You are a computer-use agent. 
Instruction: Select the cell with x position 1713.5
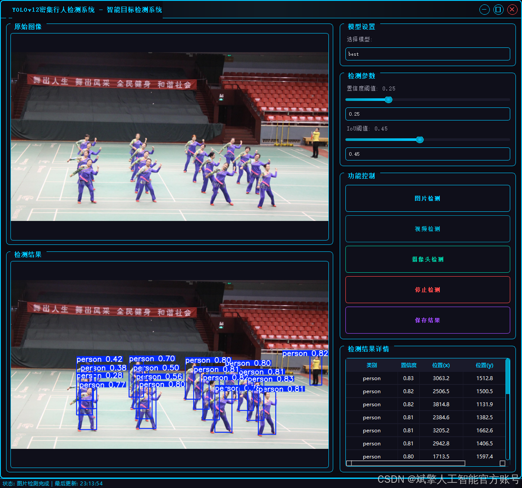(441, 456)
